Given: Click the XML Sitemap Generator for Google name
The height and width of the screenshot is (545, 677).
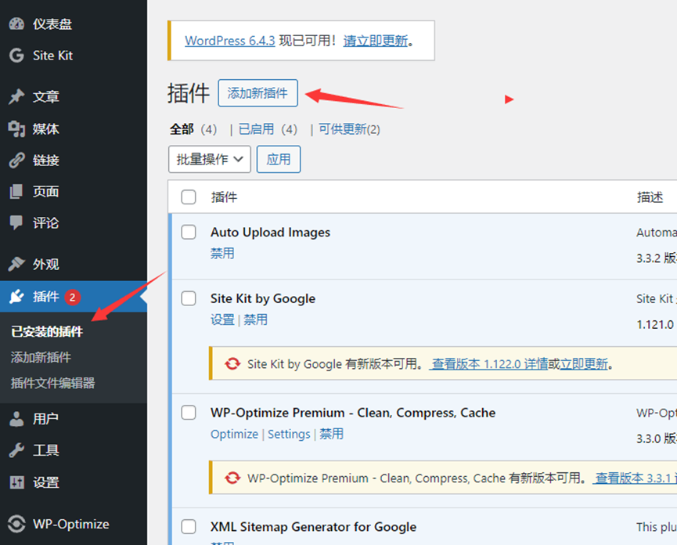Looking at the screenshot, I should pyautogui.click(x=314, y=527).
